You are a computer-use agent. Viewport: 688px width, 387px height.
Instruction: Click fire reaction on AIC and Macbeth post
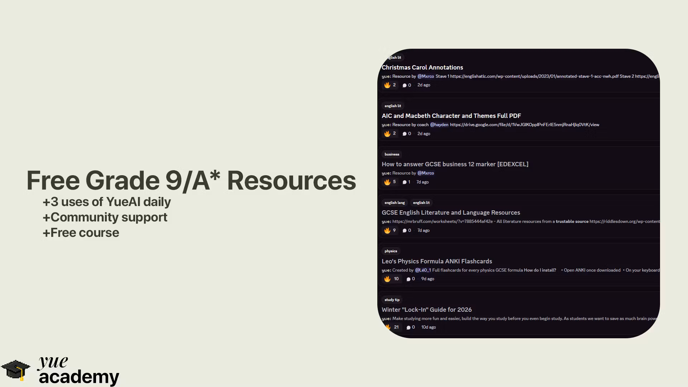pyautogui.click(x=387, y=134)
